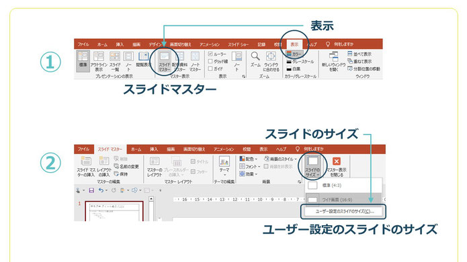The image size is (467, 262).
Task: Open 新しいウィンドウを開く new window
Action: click(333, 62)
